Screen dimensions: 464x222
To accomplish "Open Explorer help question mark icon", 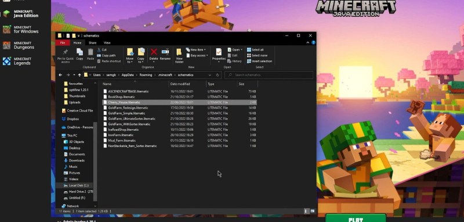I will 313,42.
